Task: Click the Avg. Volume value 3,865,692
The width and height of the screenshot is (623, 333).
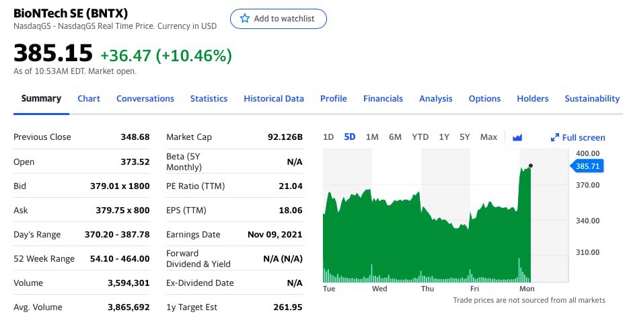Action: pos(129,307)
